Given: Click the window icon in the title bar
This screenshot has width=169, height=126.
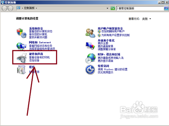Looking at the screenshot, I should pyautogui.click(x=3, y=2).
